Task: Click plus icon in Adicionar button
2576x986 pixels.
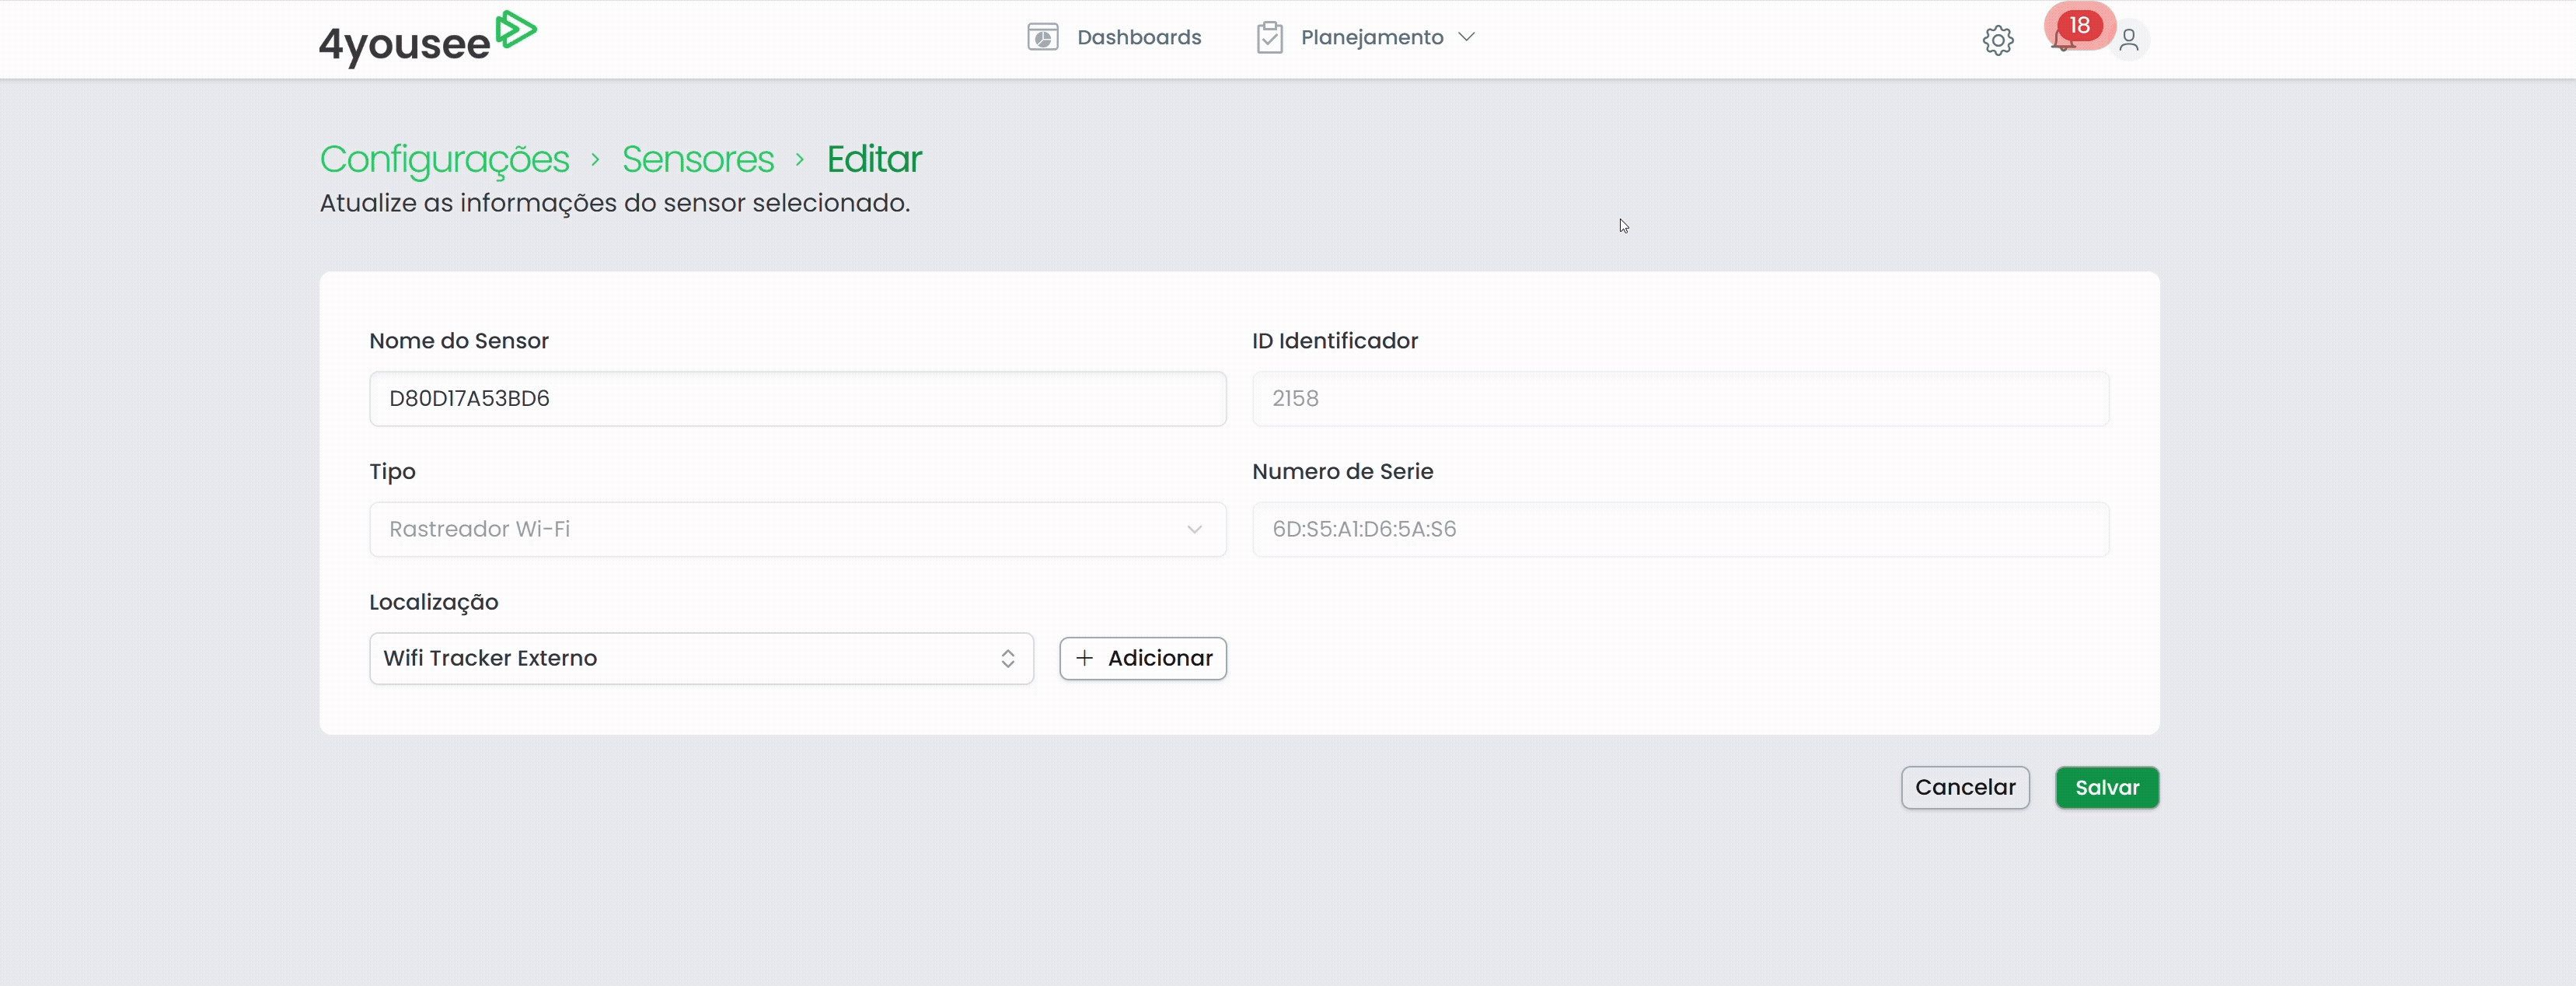Action: [x=1084, y=658]
